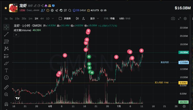Click the TradingView logo on chart
This screenshot has height=110, width=193.
18,98
